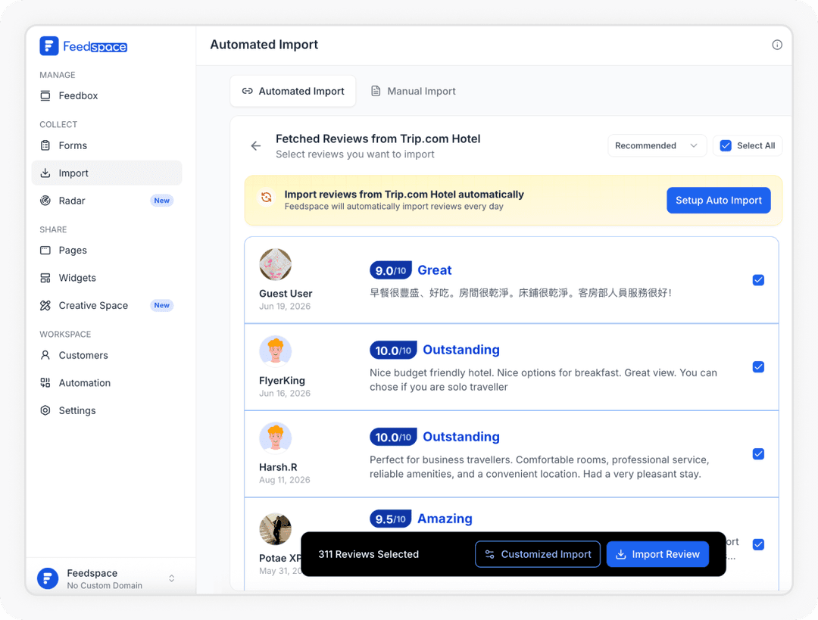Screen dimensions: 818x620
Task: Click the Widgets icon
Action: click(45, 278)
